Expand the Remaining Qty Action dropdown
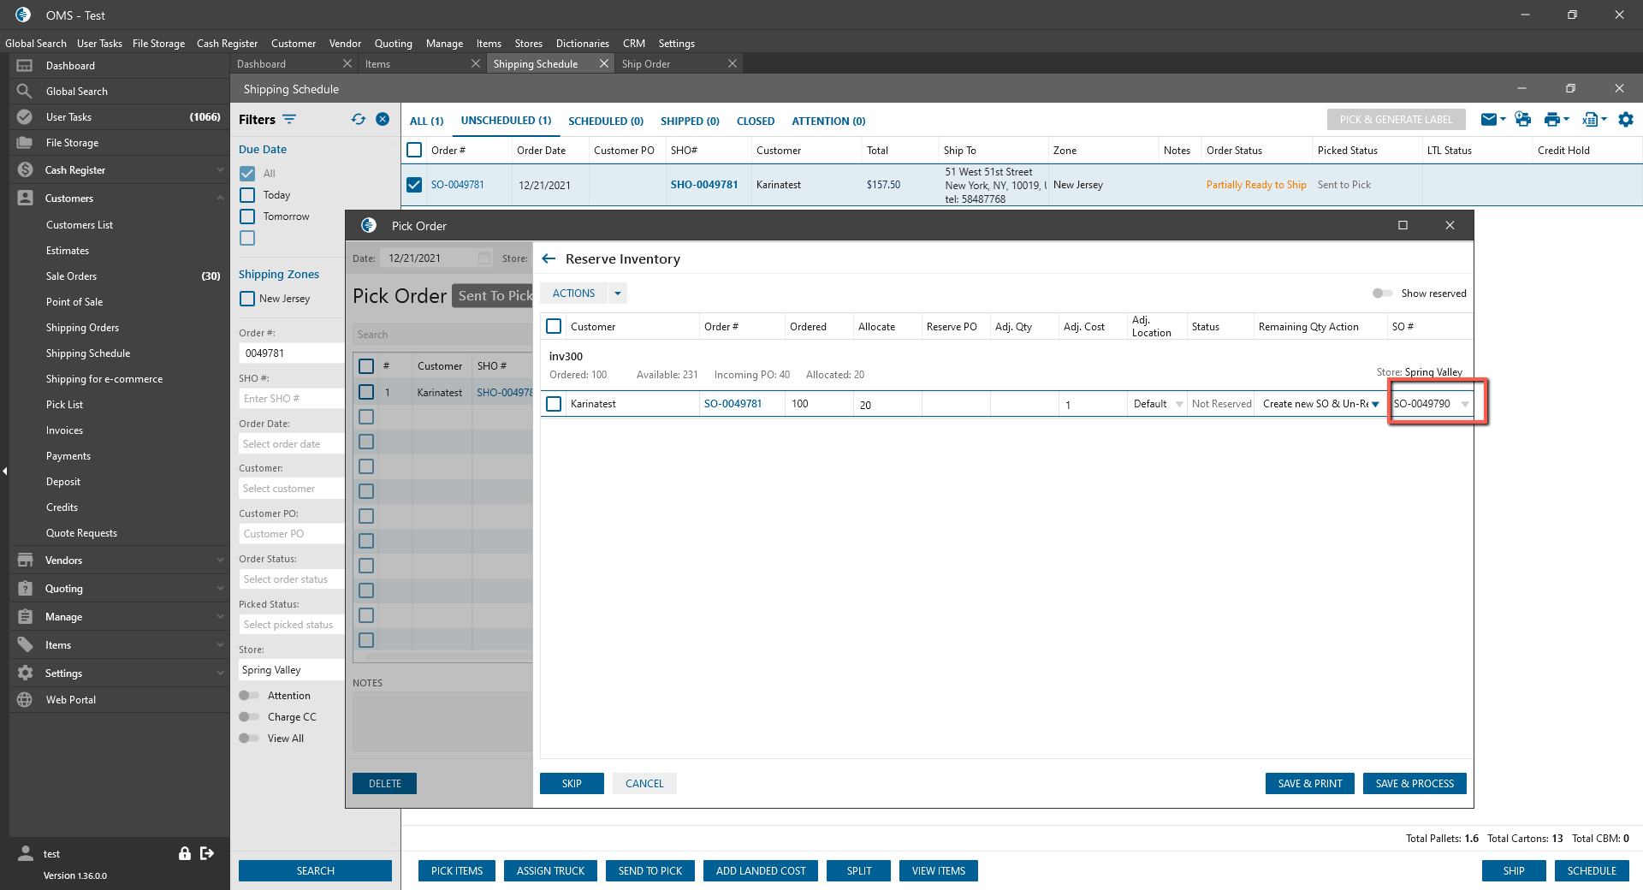1643x890 pixels. pyautogui.click(x=1375, y=404)
